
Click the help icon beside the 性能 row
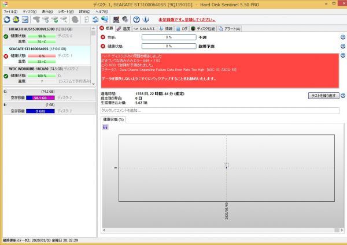343,37
